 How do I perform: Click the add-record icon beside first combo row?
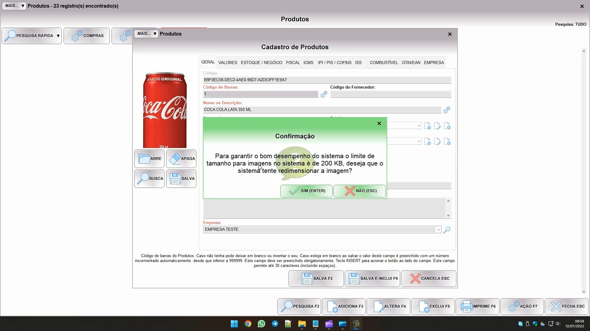pos(427,126)
